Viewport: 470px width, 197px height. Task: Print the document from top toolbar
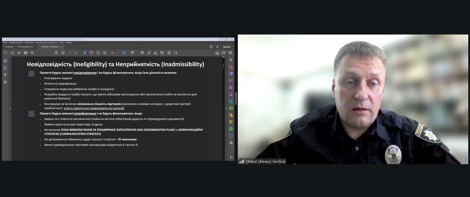[x=25, y=53]
